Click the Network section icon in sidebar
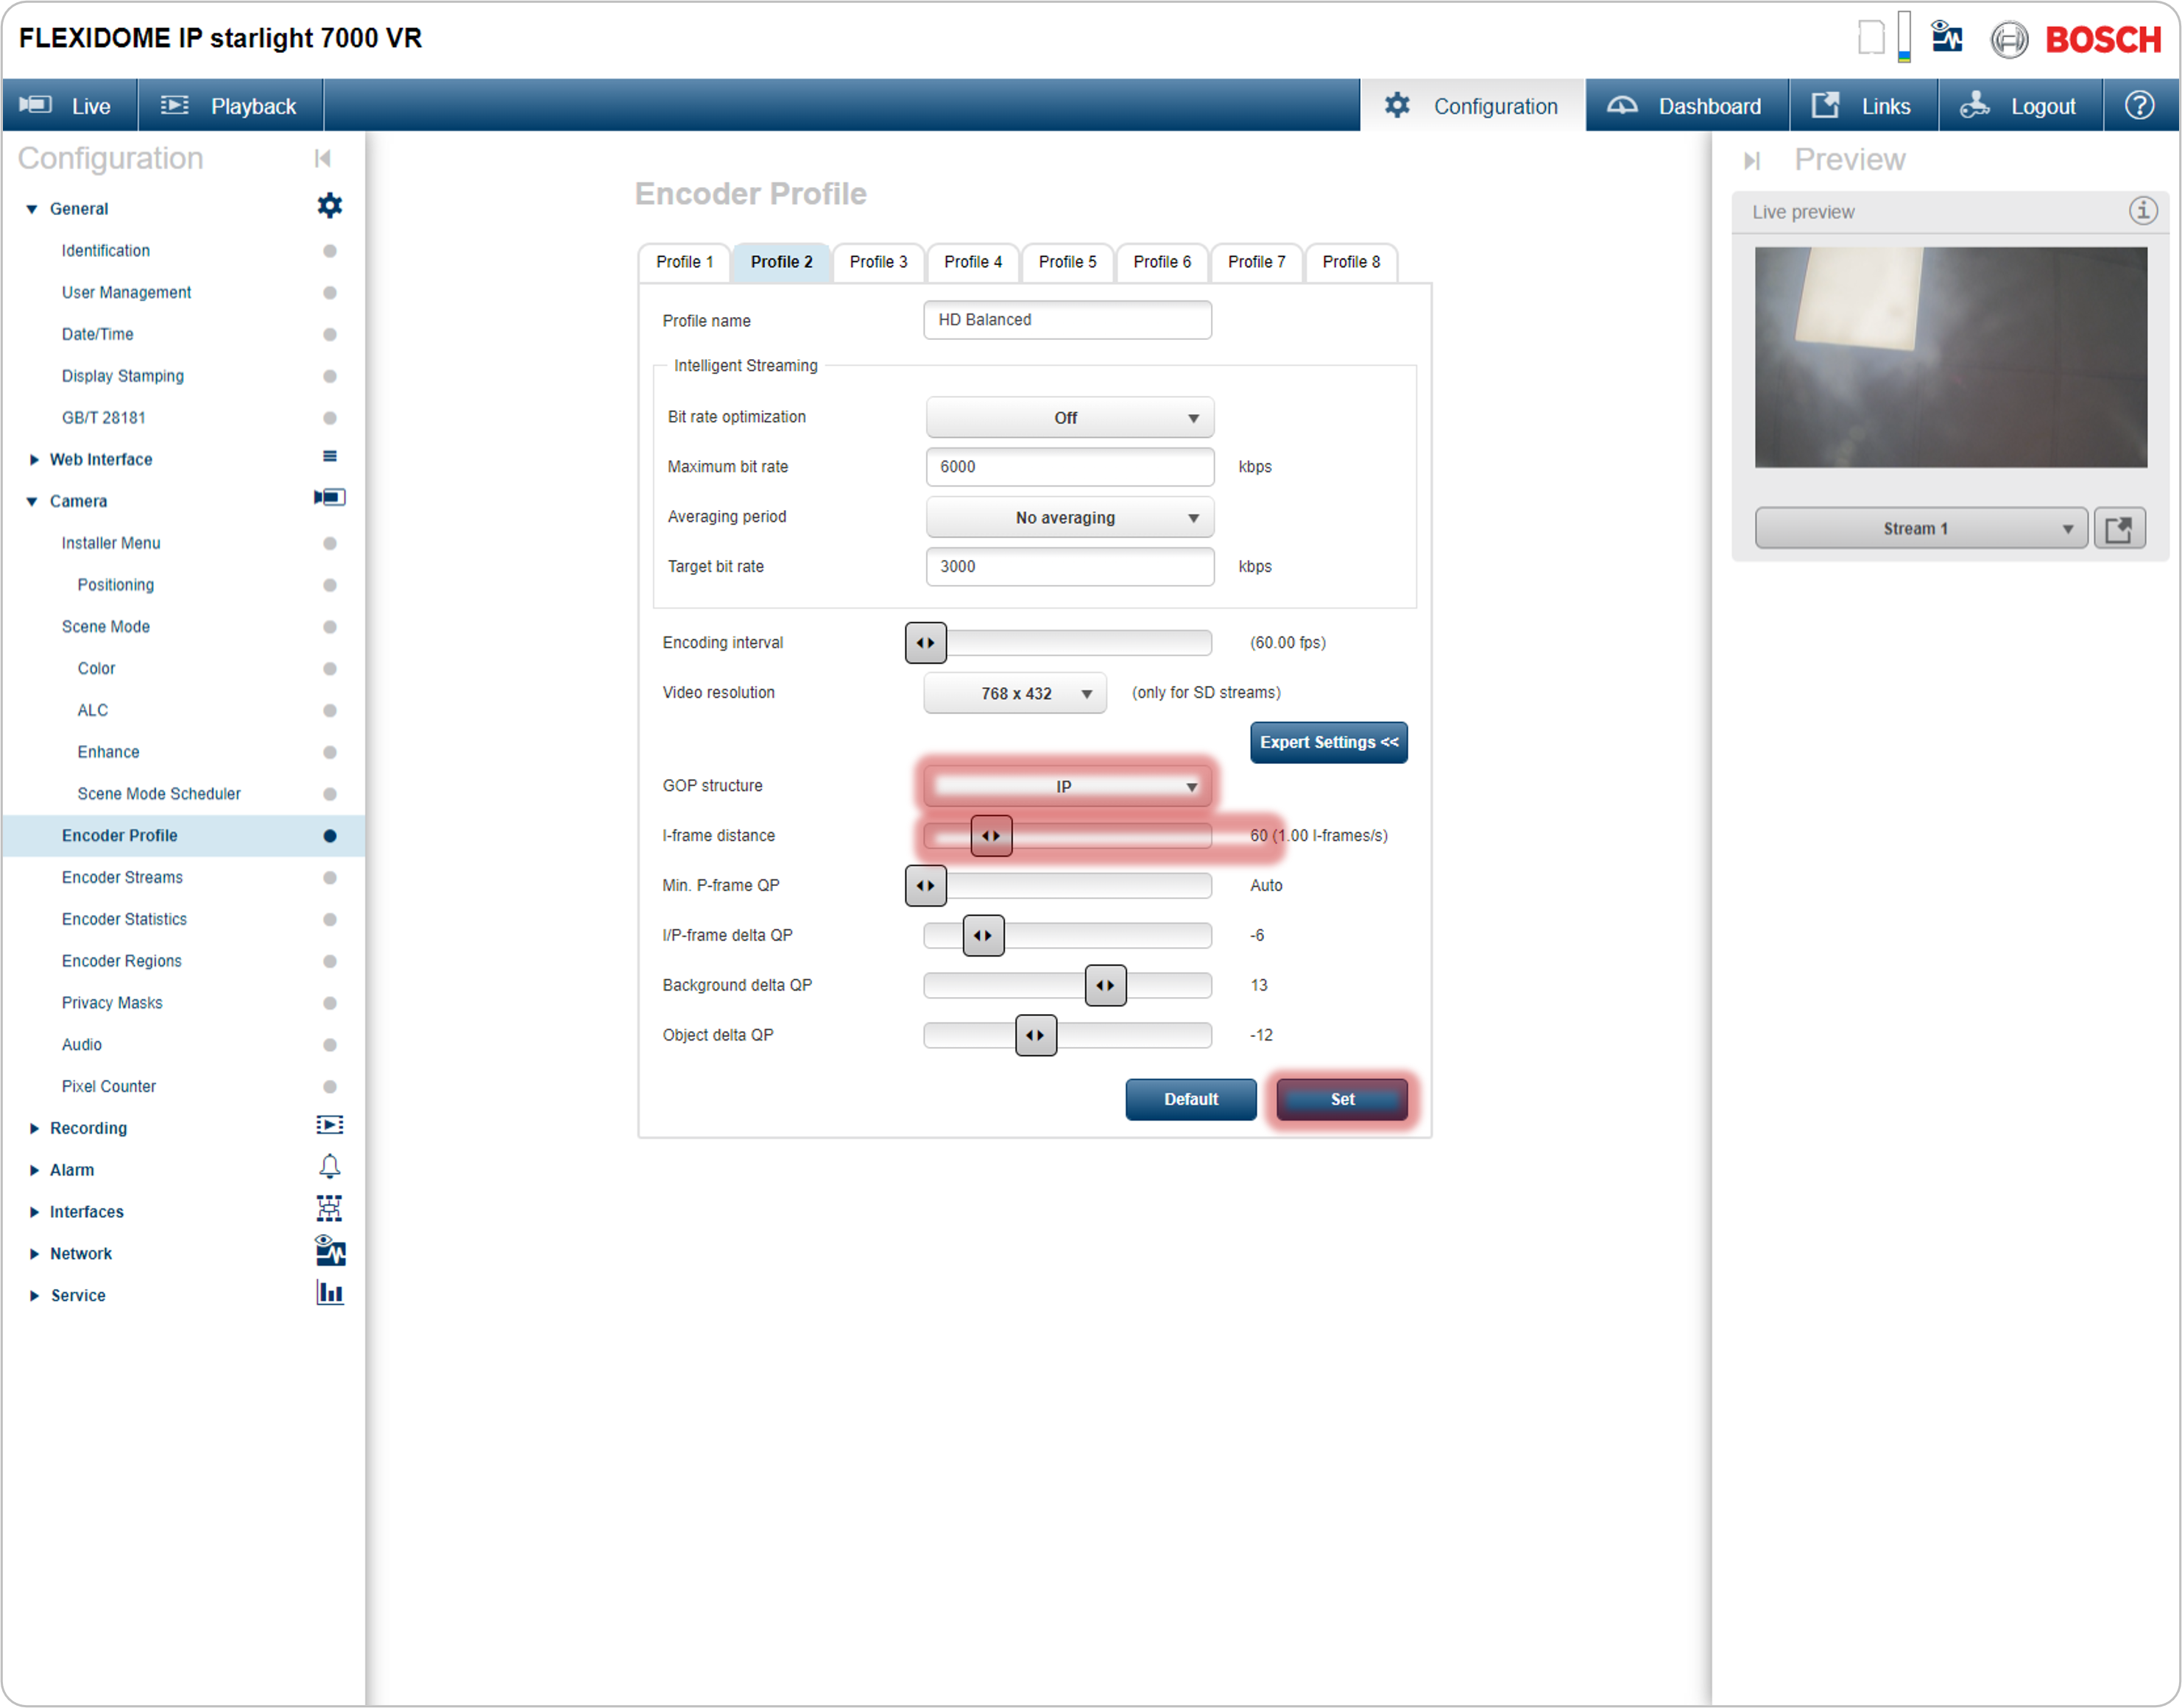Screen dimensions: 2182x1708 tap(330, 1251)
